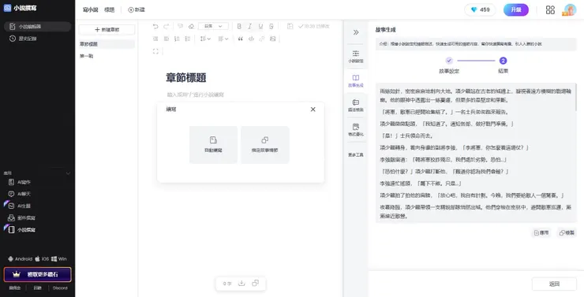Click the 複製 button below the story
Screen dimensions: 584x297
pyautogui.click(x=567, y=232)
